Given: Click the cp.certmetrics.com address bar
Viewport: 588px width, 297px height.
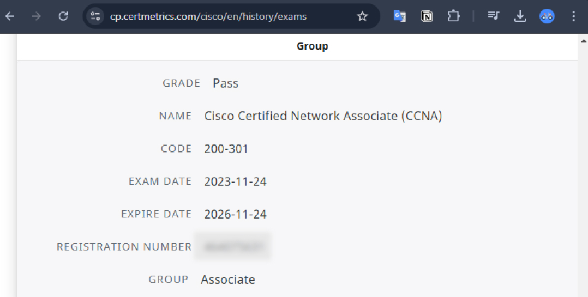Looking at the screenshot, I should (218, 16).
